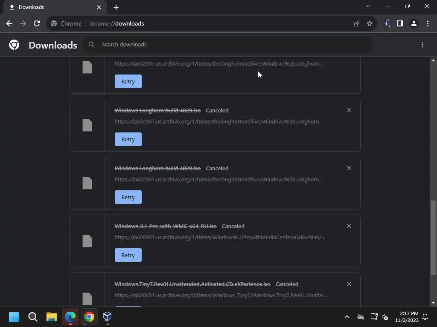This screenshot has width=437, height=327.
Task: Reload the downloads page
Action: pos(37,24)
